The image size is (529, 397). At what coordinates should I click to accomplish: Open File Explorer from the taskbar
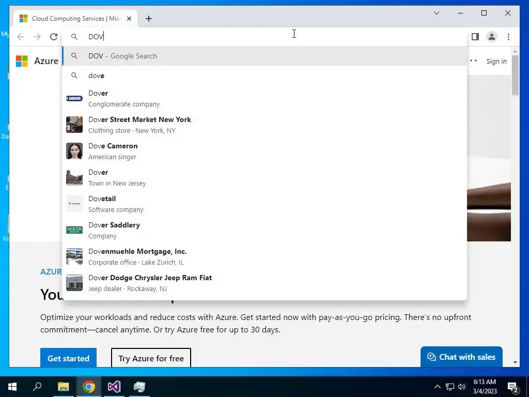tap(63, 387)
